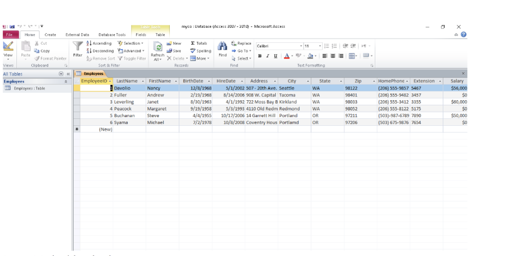Align text left
Image resolution: width=510 pixels, height=256 pixels.
[325, 56]
